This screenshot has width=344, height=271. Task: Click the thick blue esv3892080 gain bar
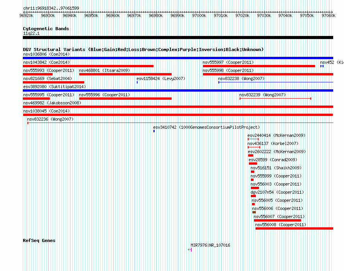[178, 90]
